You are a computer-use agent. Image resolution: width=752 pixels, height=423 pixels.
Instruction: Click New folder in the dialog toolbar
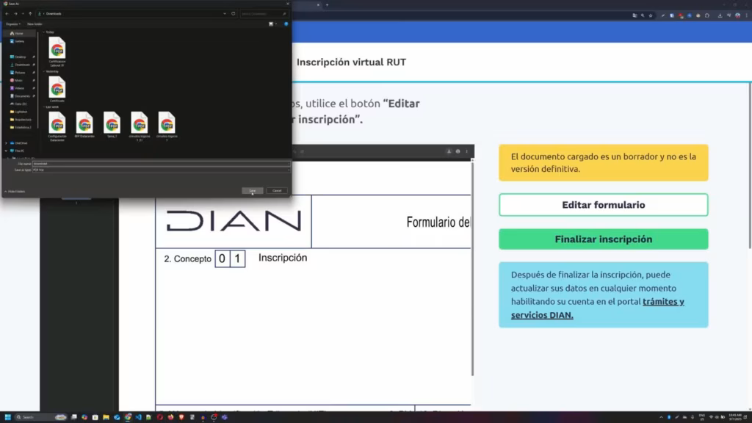[35, 23]
